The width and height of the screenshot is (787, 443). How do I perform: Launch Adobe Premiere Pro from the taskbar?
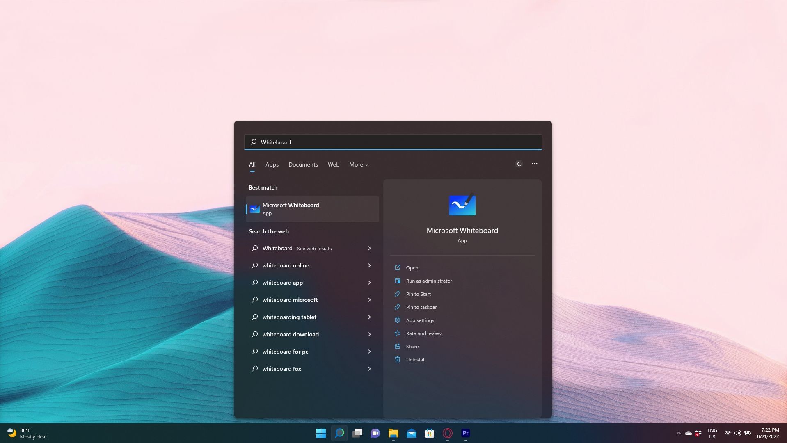click(465, 433)
